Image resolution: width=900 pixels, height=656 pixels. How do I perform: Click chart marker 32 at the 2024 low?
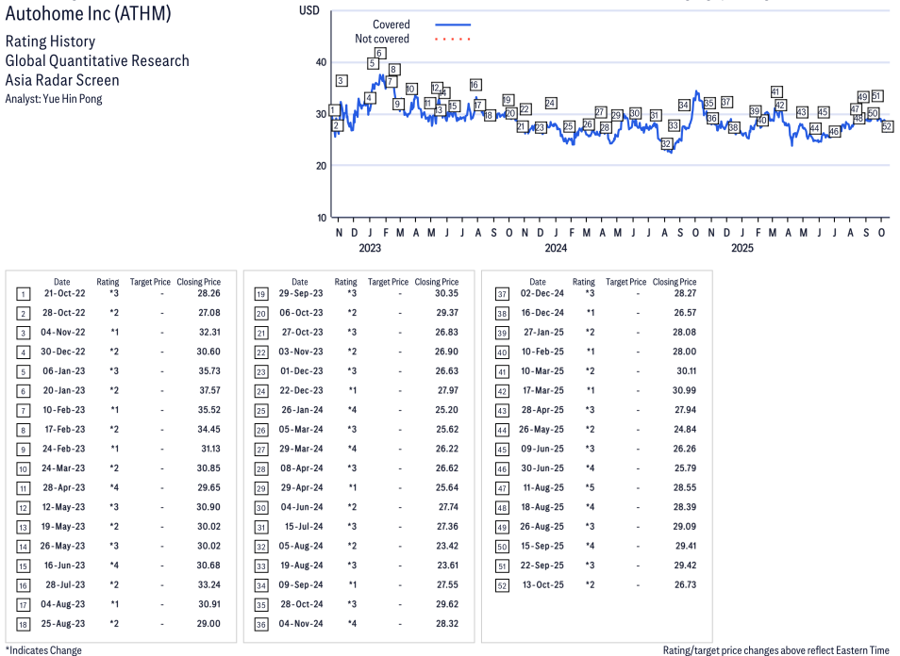(666, 143)
